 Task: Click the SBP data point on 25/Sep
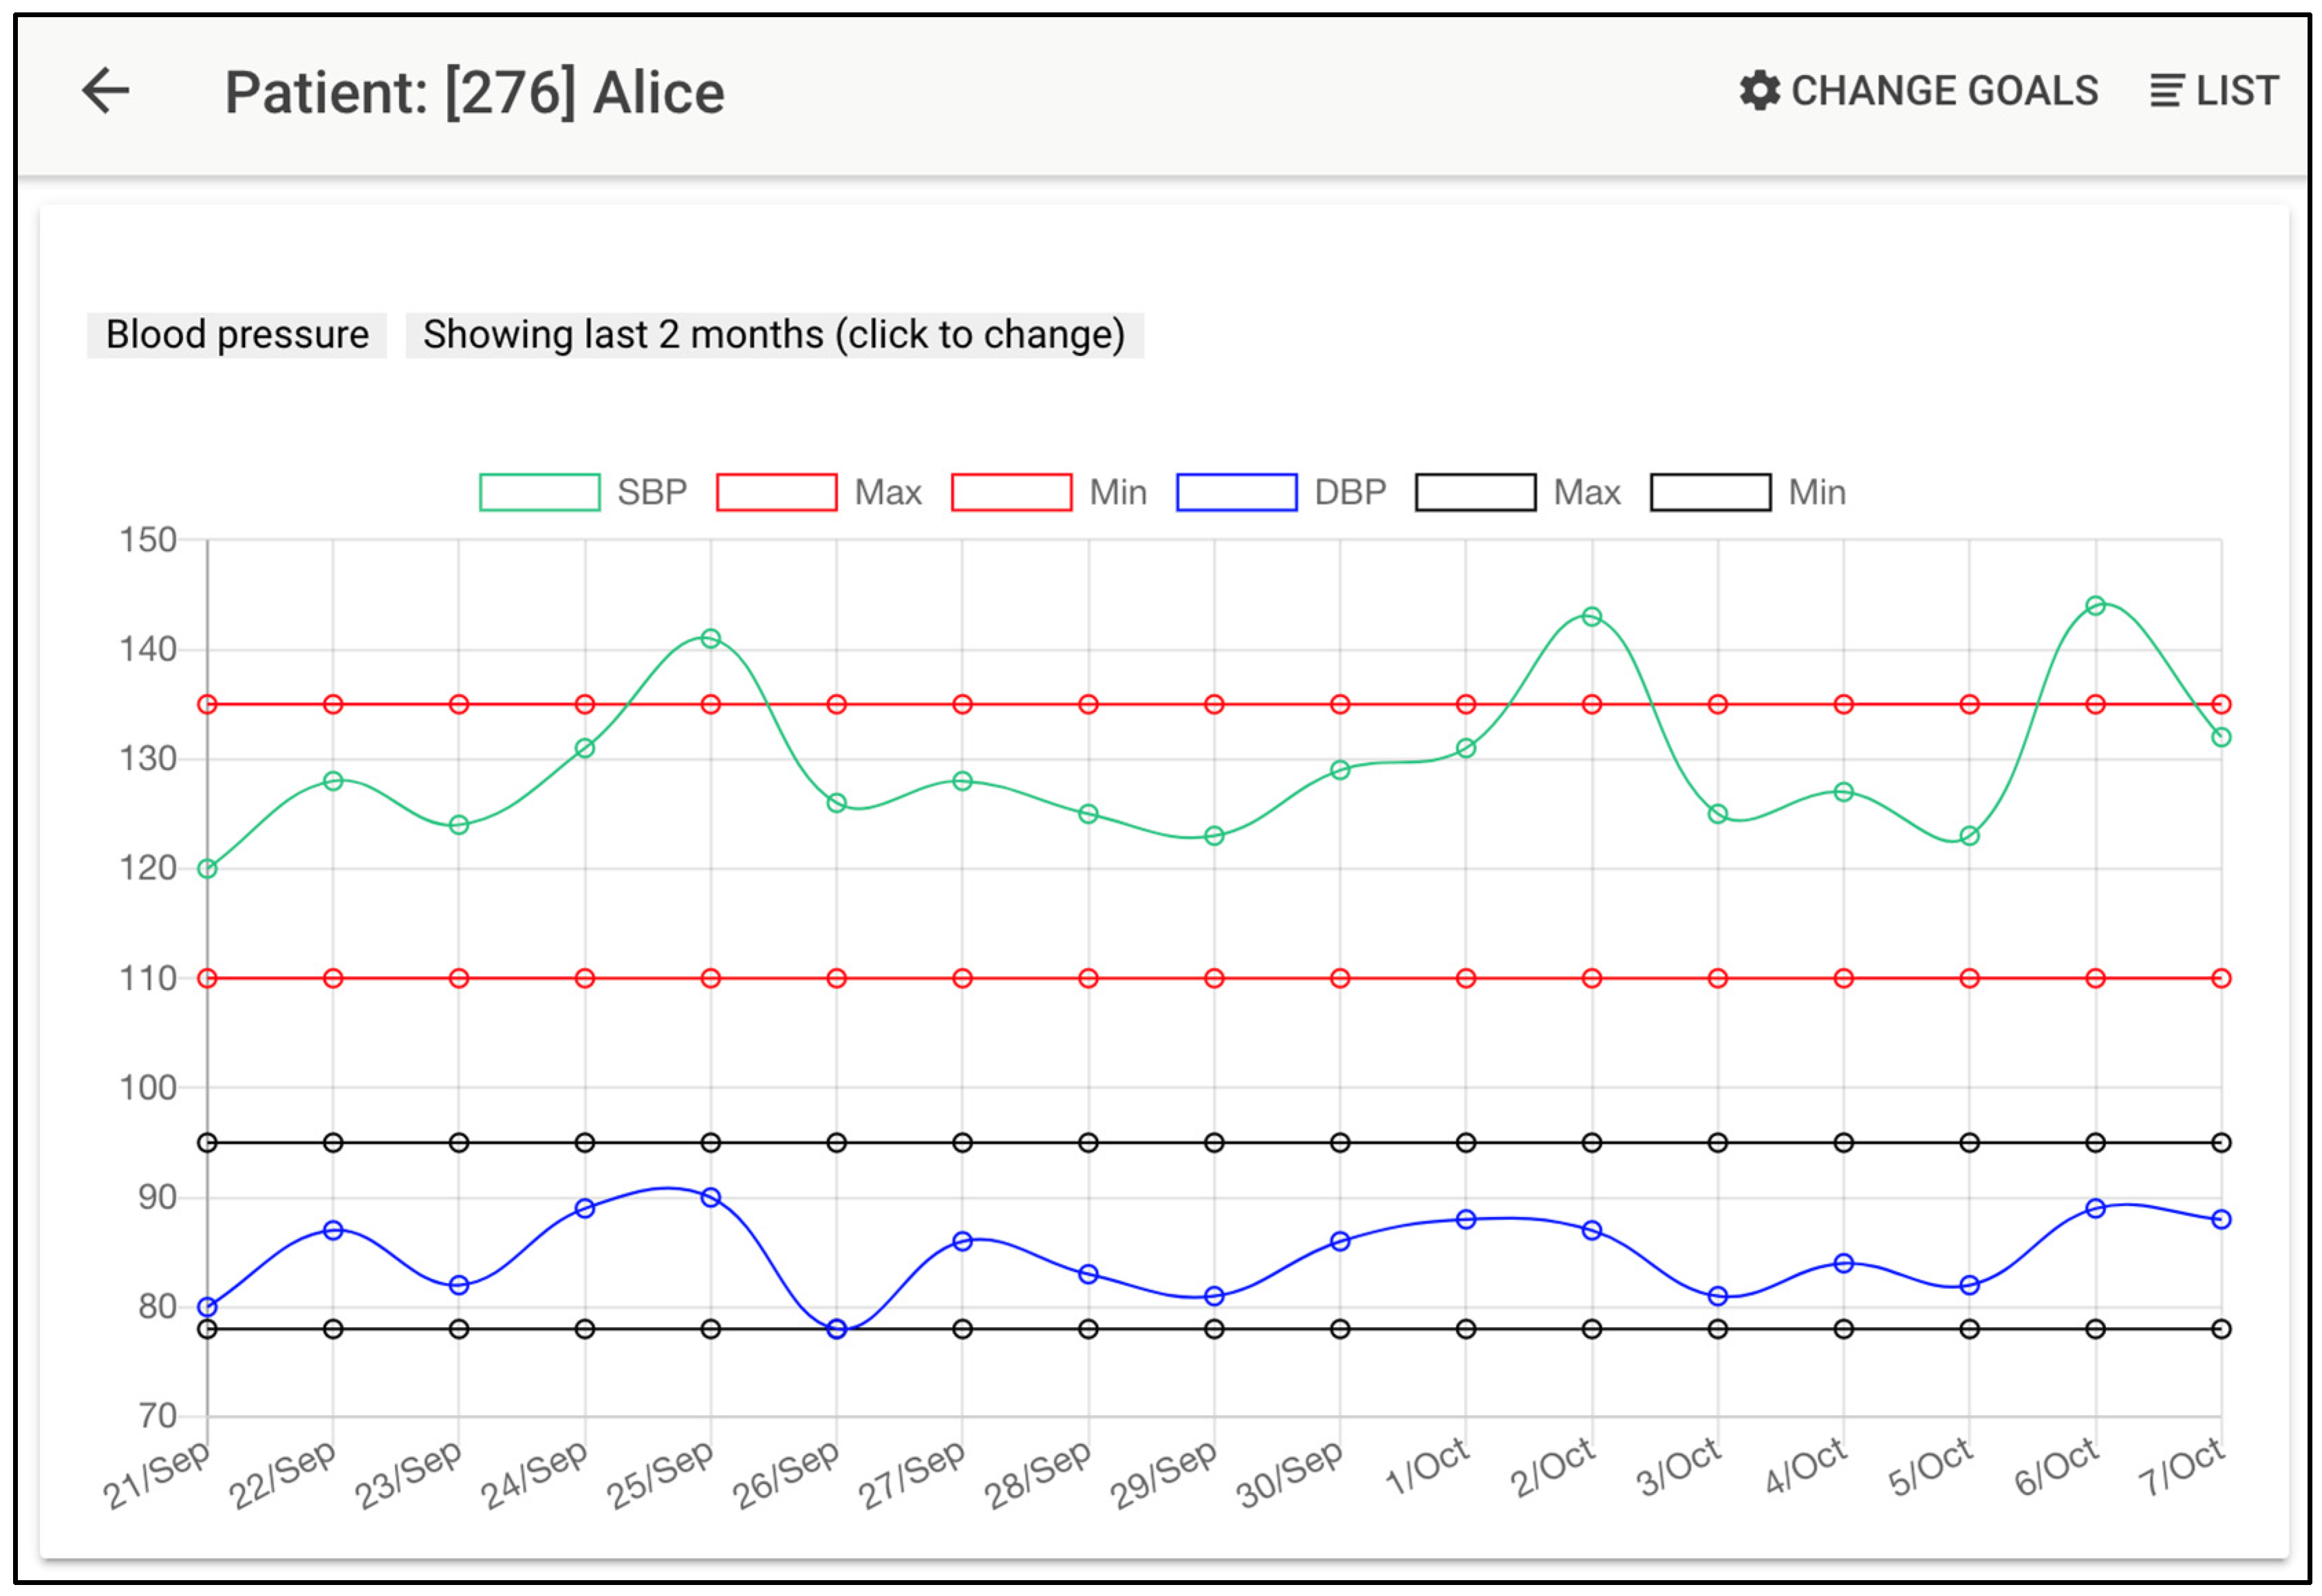coord(710,638)
